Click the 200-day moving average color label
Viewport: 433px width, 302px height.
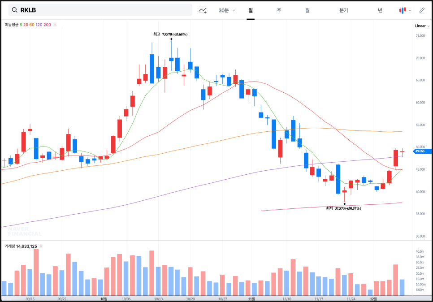pyautogui.click(x=47, y=25)
